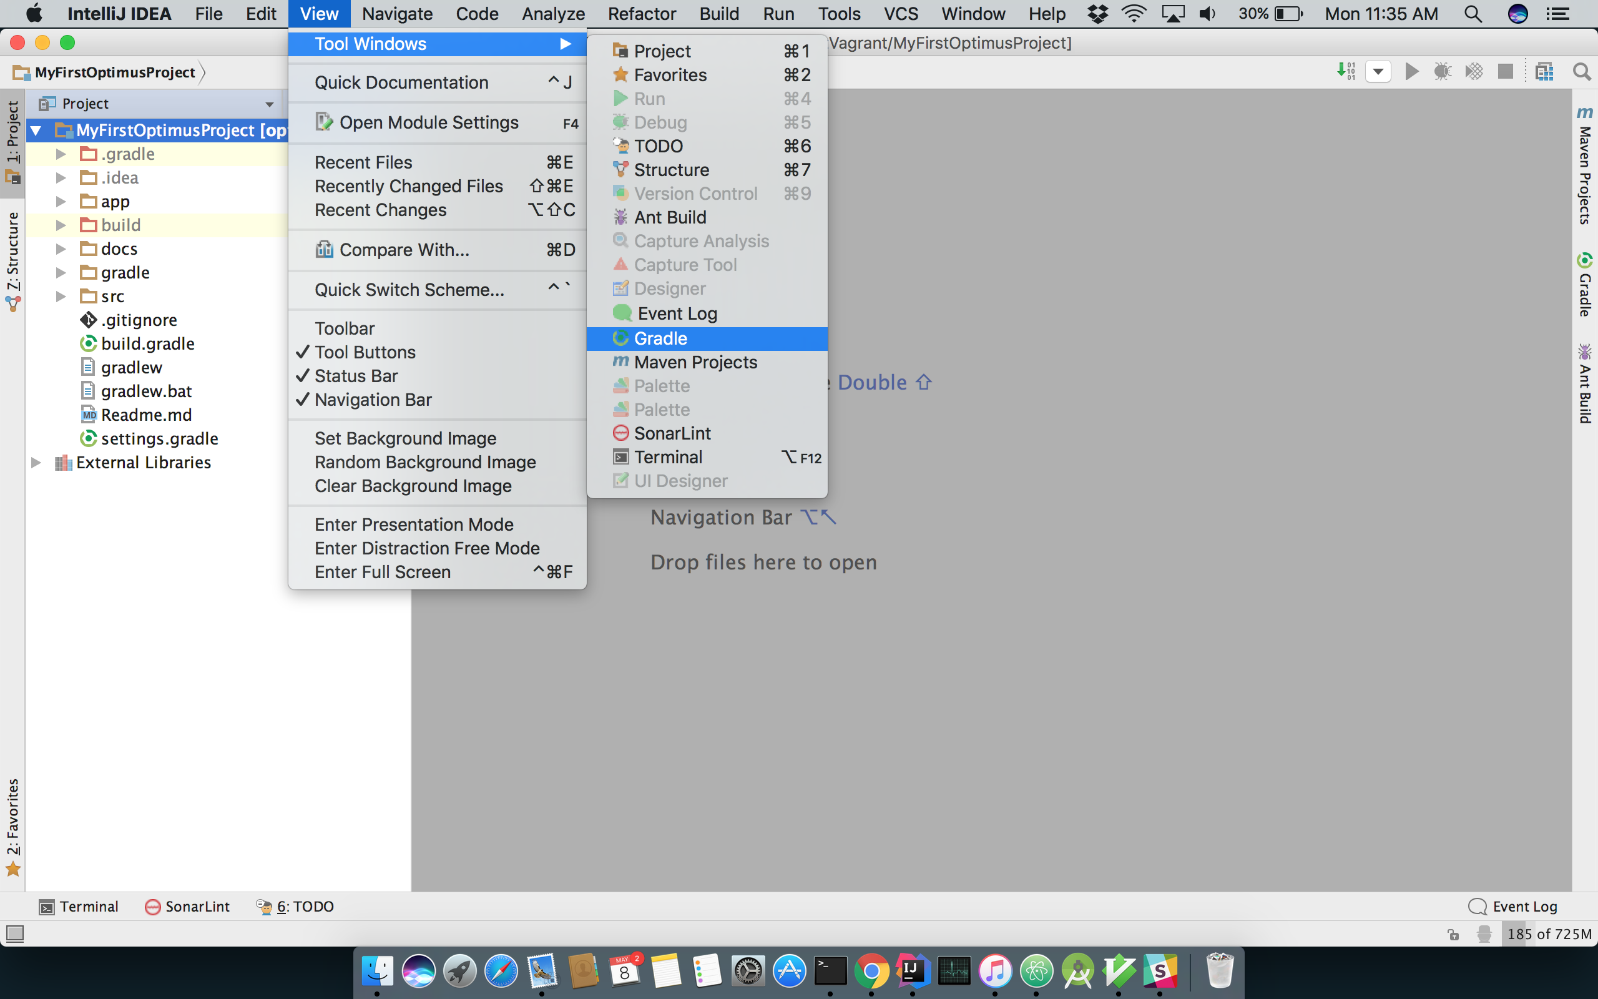
Task: Click Quick Documentation menu item
Action: coord(437,82)
